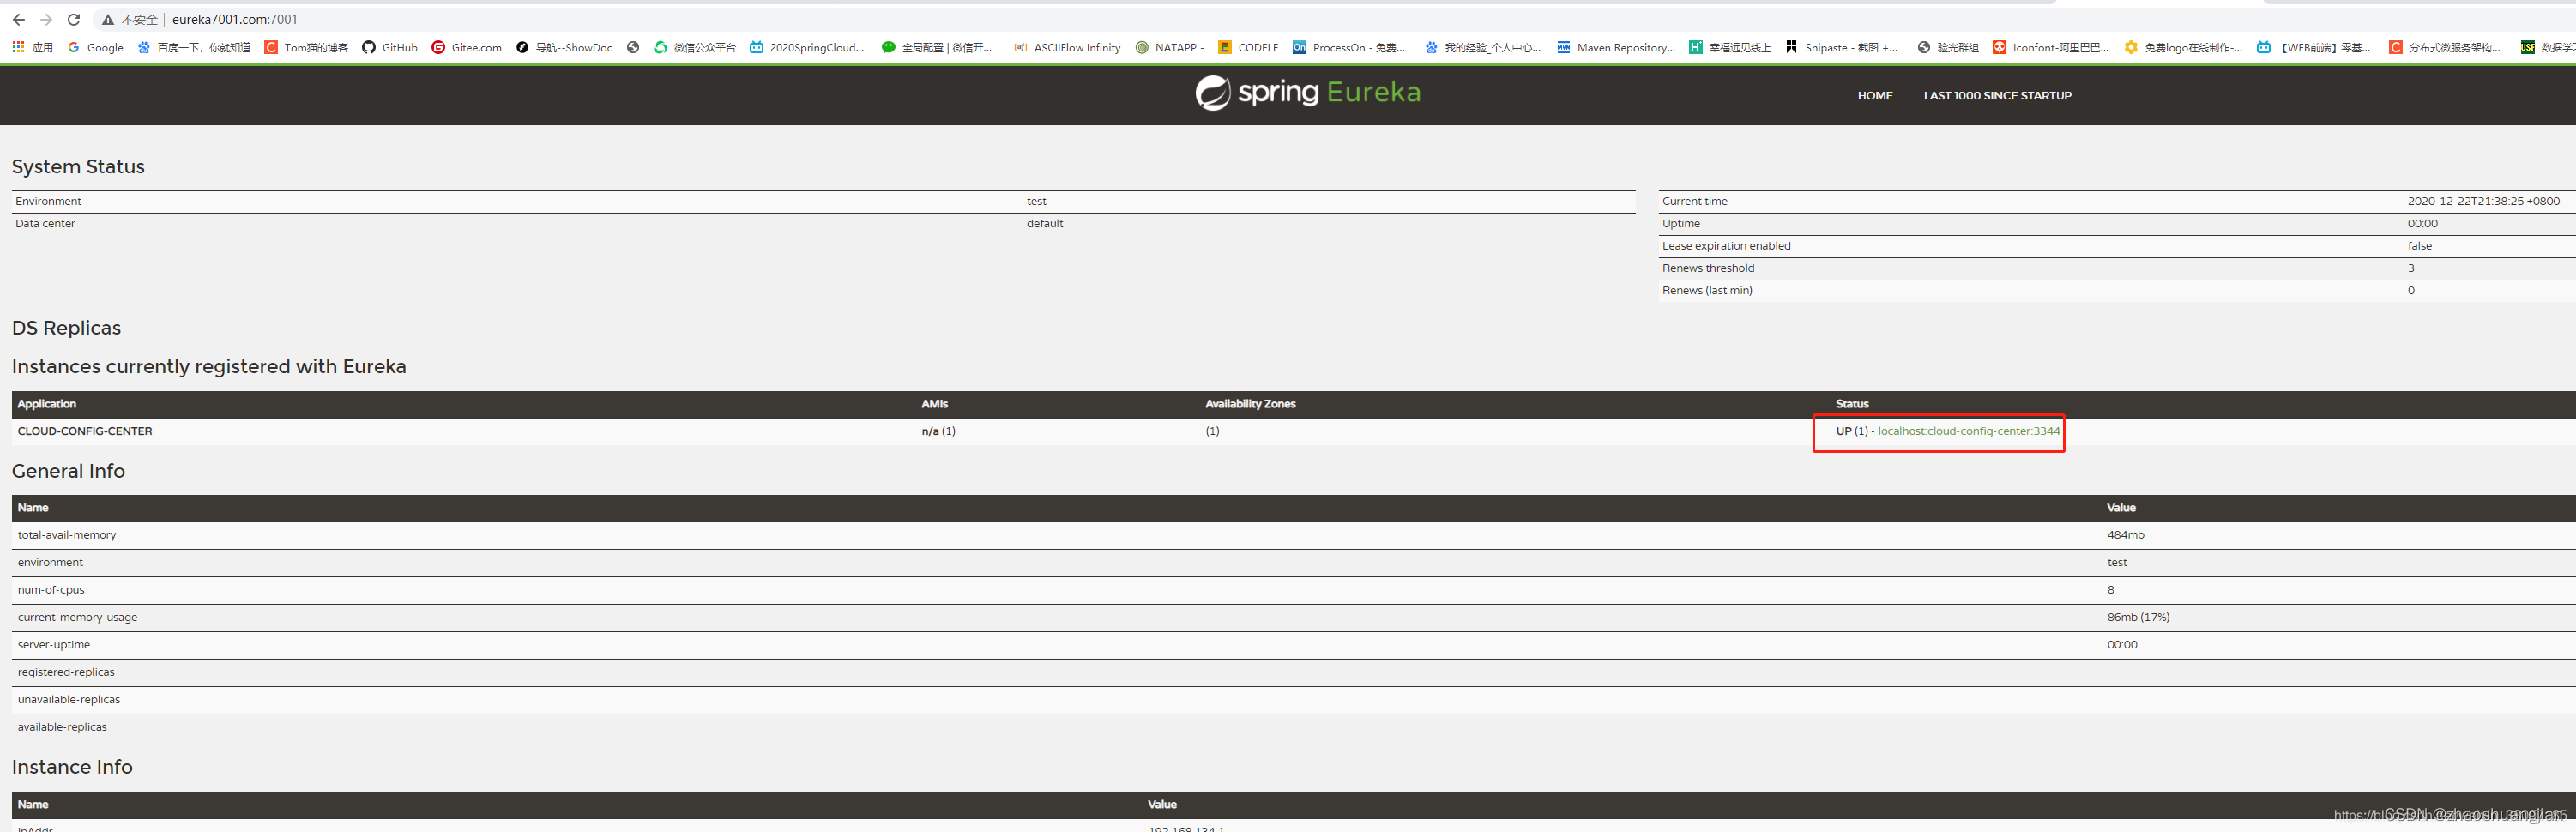
Task: Open the ProcessOn bookmark
Action: point(1349,47)
